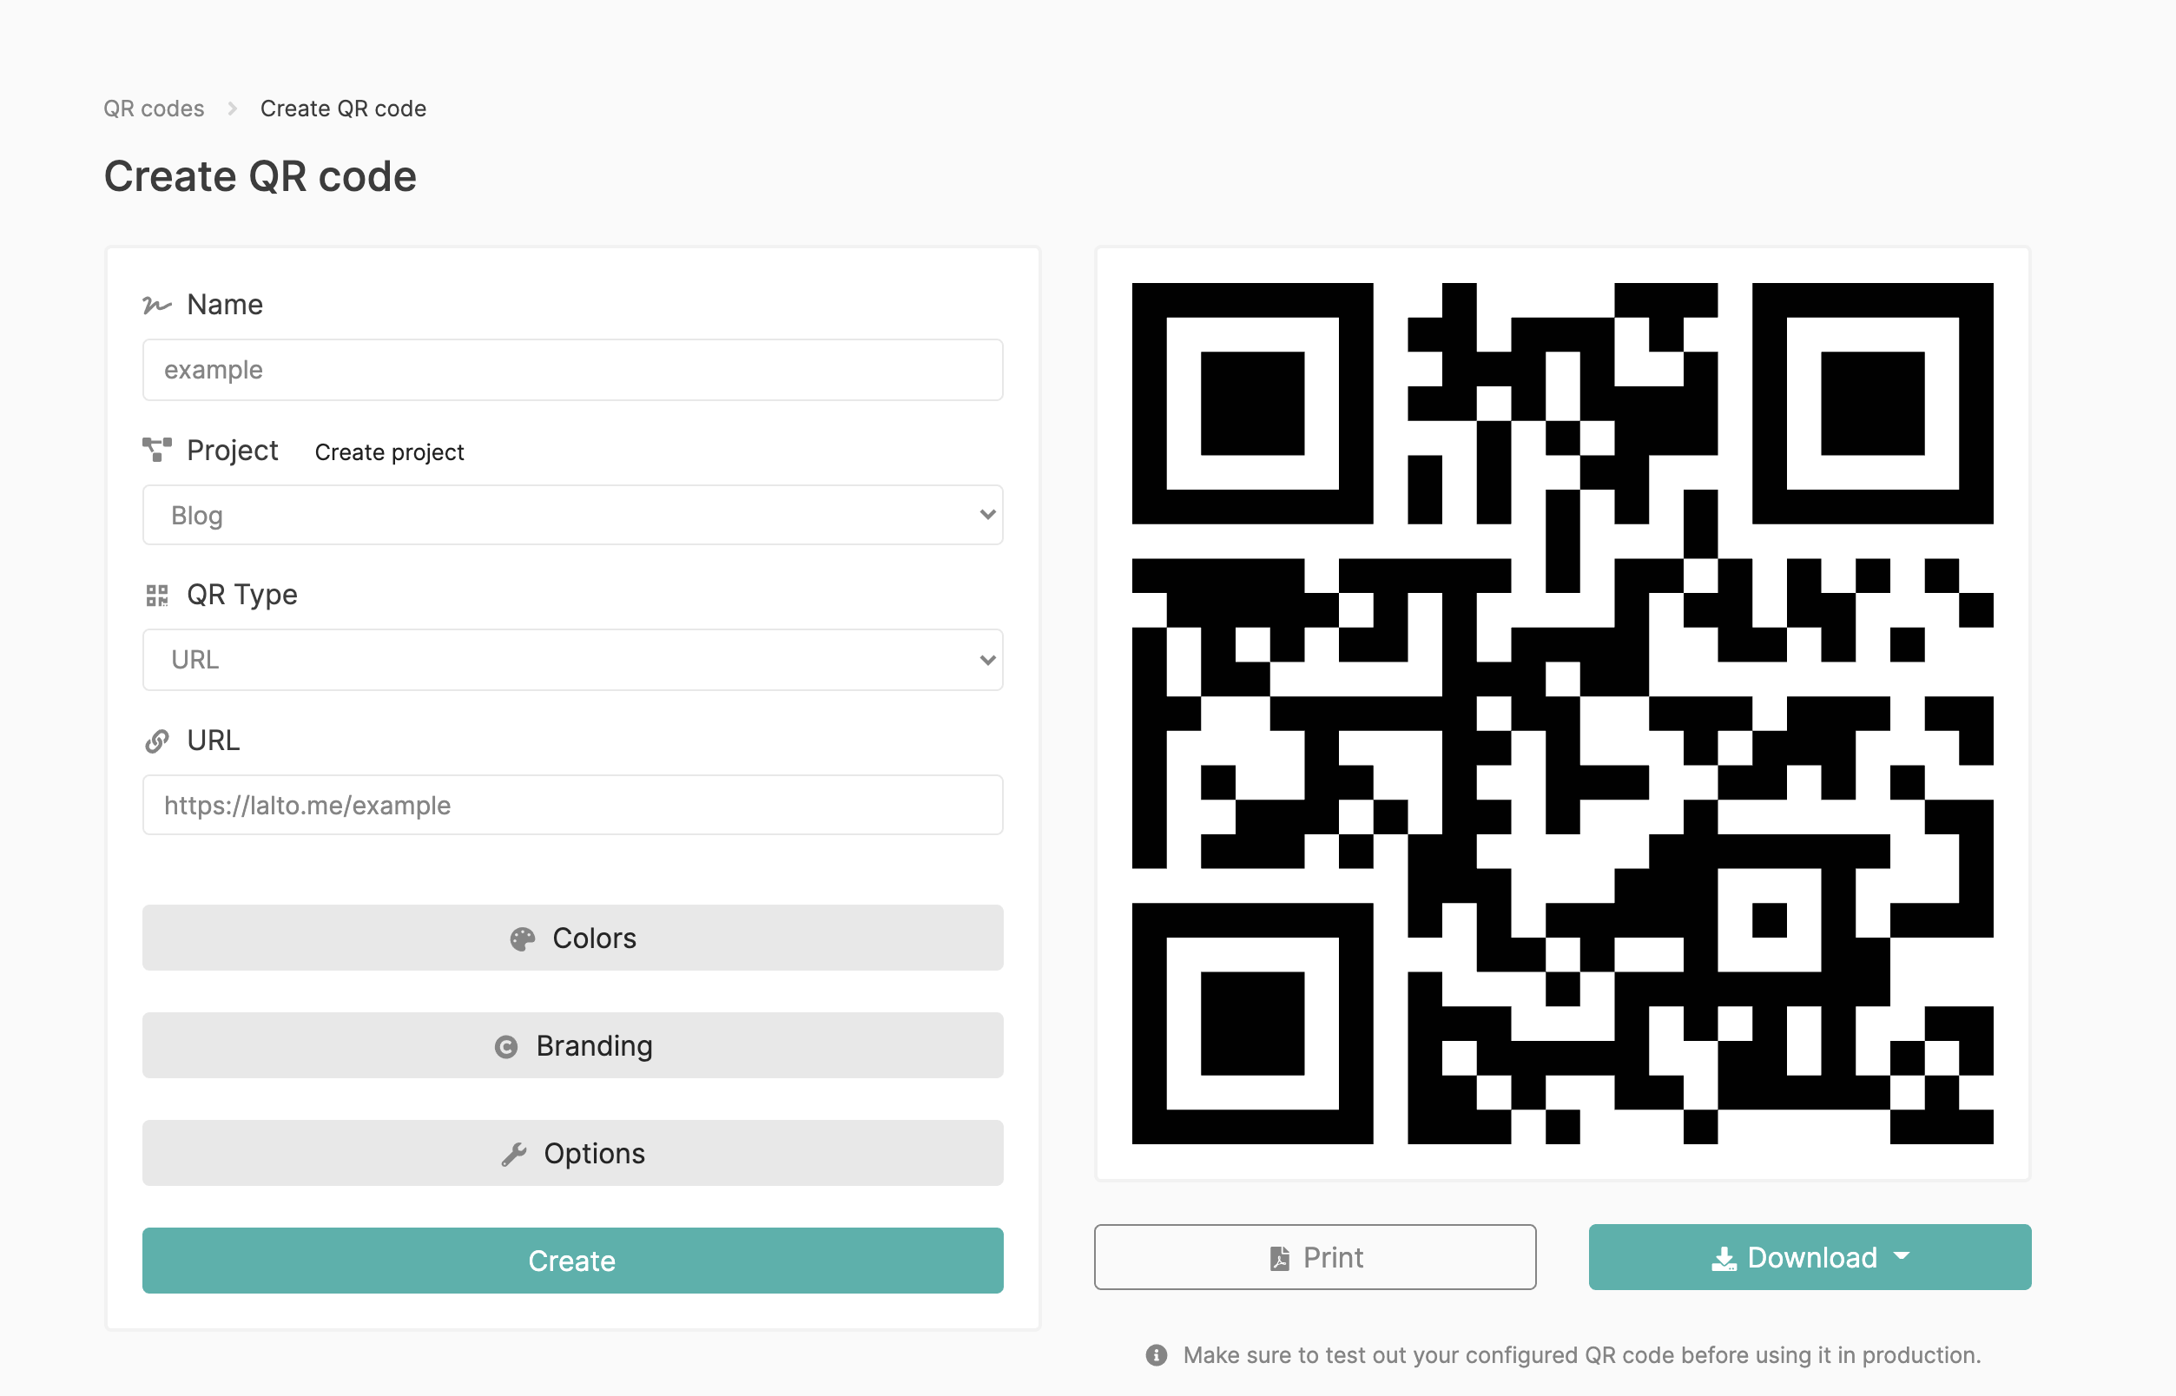Expand the Colors section
This screenshot has height=1396, width=2176.
pyautogui.click(x=572, y=938)
